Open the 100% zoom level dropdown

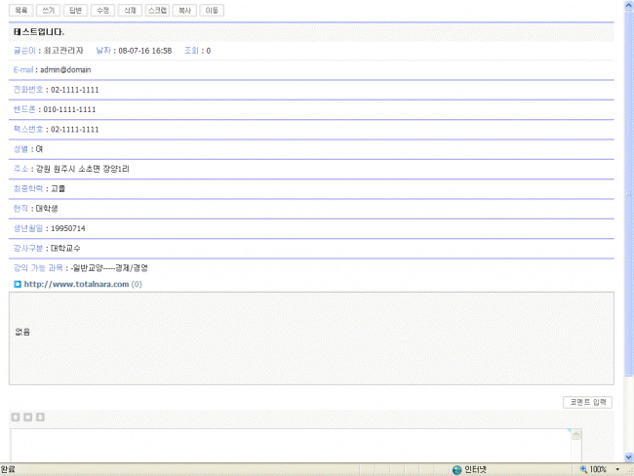(x=616, y=469)
